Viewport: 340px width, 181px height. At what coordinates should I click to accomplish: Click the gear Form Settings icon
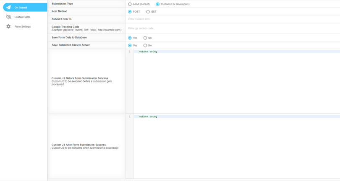pyautogui.click(x=8, y=26)
